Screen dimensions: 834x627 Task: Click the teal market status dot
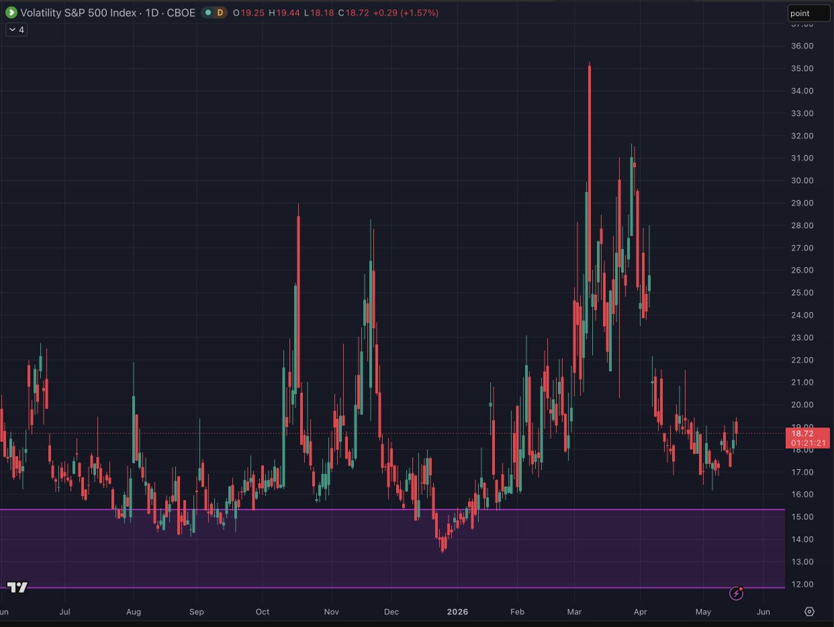tap(208, 13)
